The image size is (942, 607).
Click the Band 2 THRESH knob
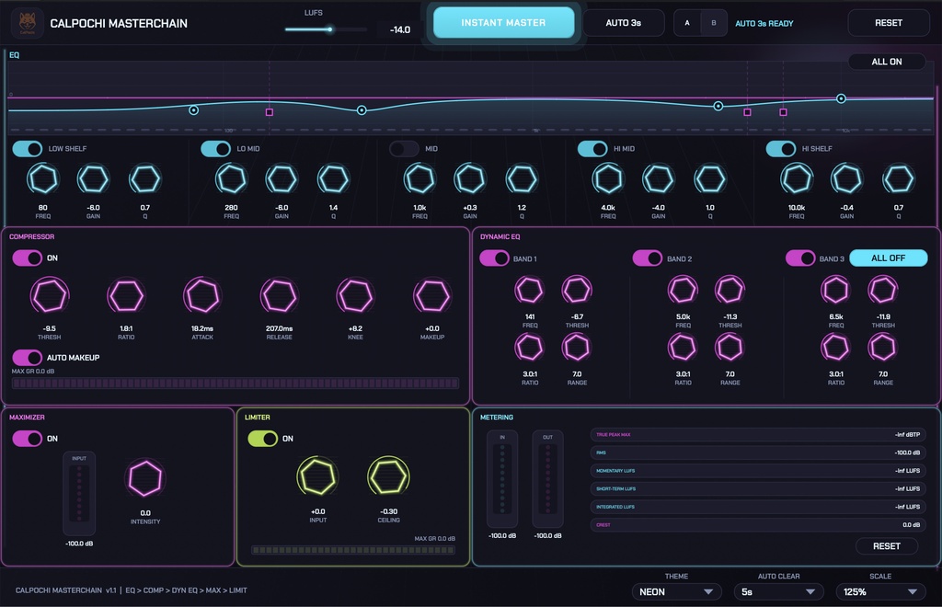pos(729,290)
